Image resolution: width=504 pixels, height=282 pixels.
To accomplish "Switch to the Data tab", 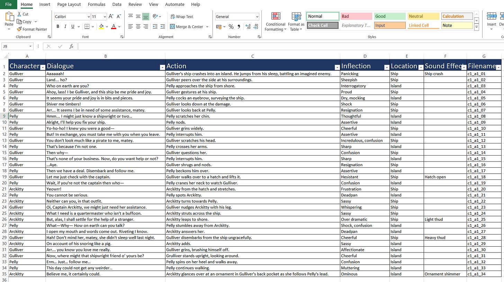I will (117, 5).
